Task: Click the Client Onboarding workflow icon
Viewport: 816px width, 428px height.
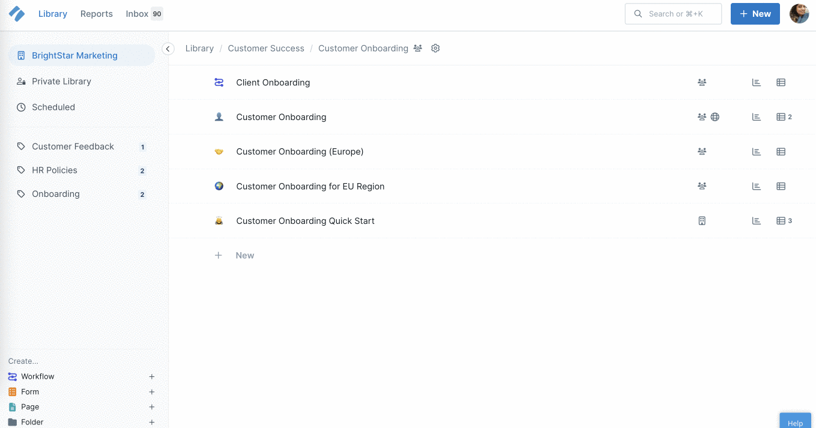Action: 219,82
